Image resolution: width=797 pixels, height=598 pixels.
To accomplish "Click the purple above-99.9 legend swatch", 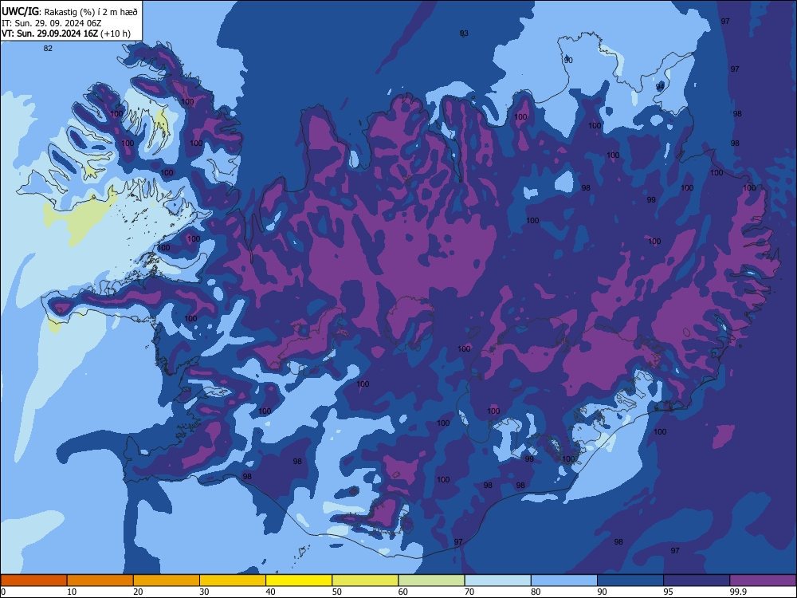I will pos(763,580).
